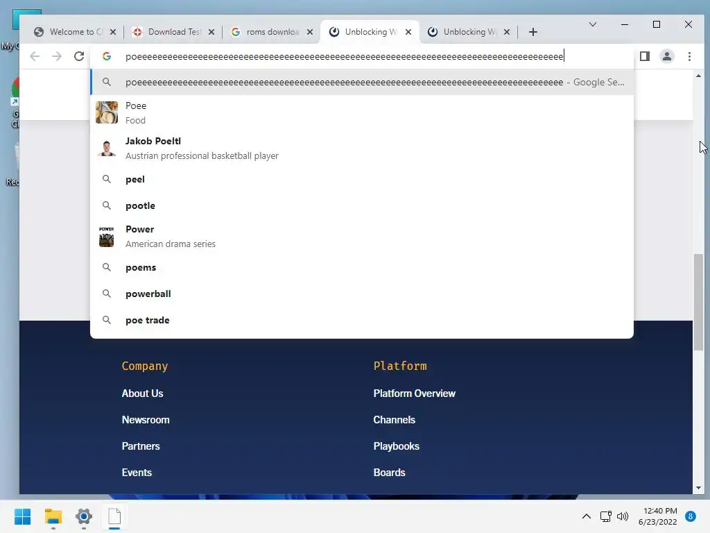Reload the current page
This screenshot has width=710, height=533.
pos(79,56)
